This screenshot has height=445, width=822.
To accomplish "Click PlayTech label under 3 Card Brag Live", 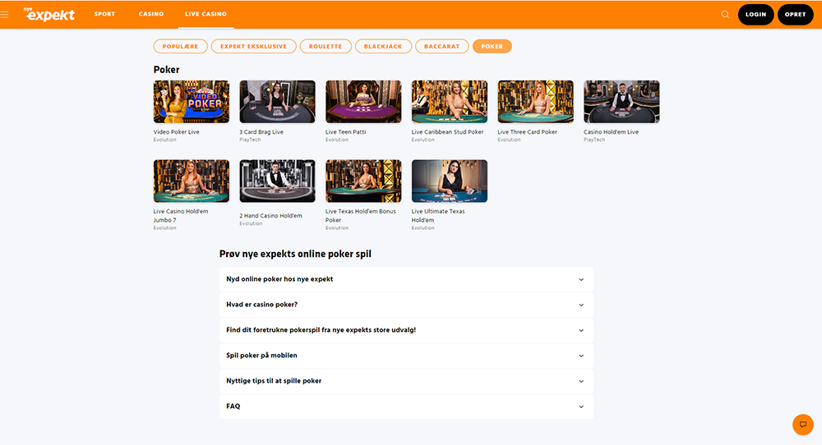I will (250, 140).
